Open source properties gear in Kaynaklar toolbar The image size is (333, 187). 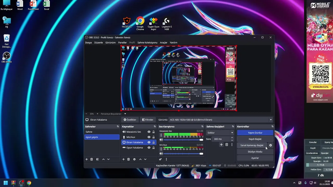coord(134,159)
